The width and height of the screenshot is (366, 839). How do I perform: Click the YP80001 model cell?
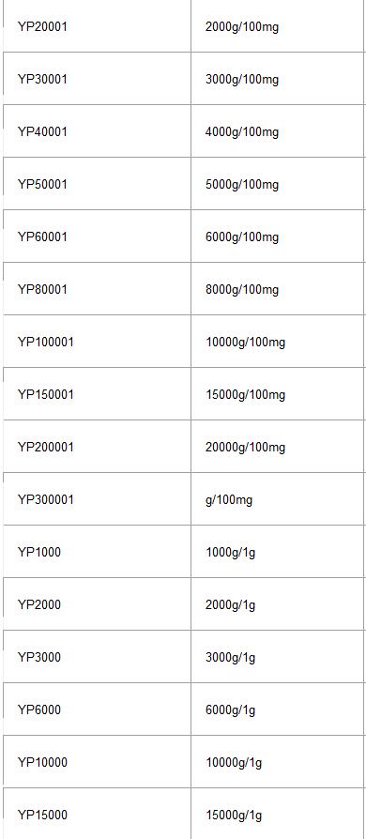point(97,289)
